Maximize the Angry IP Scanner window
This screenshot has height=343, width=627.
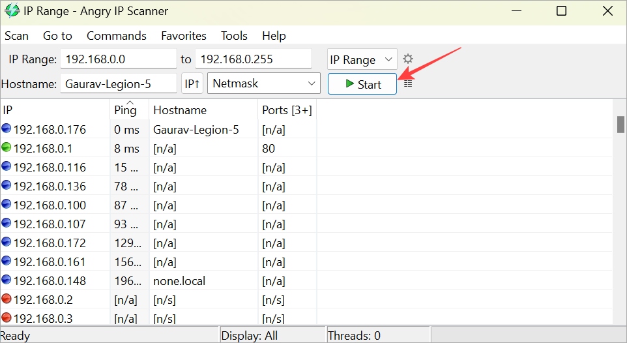point(561,11)
